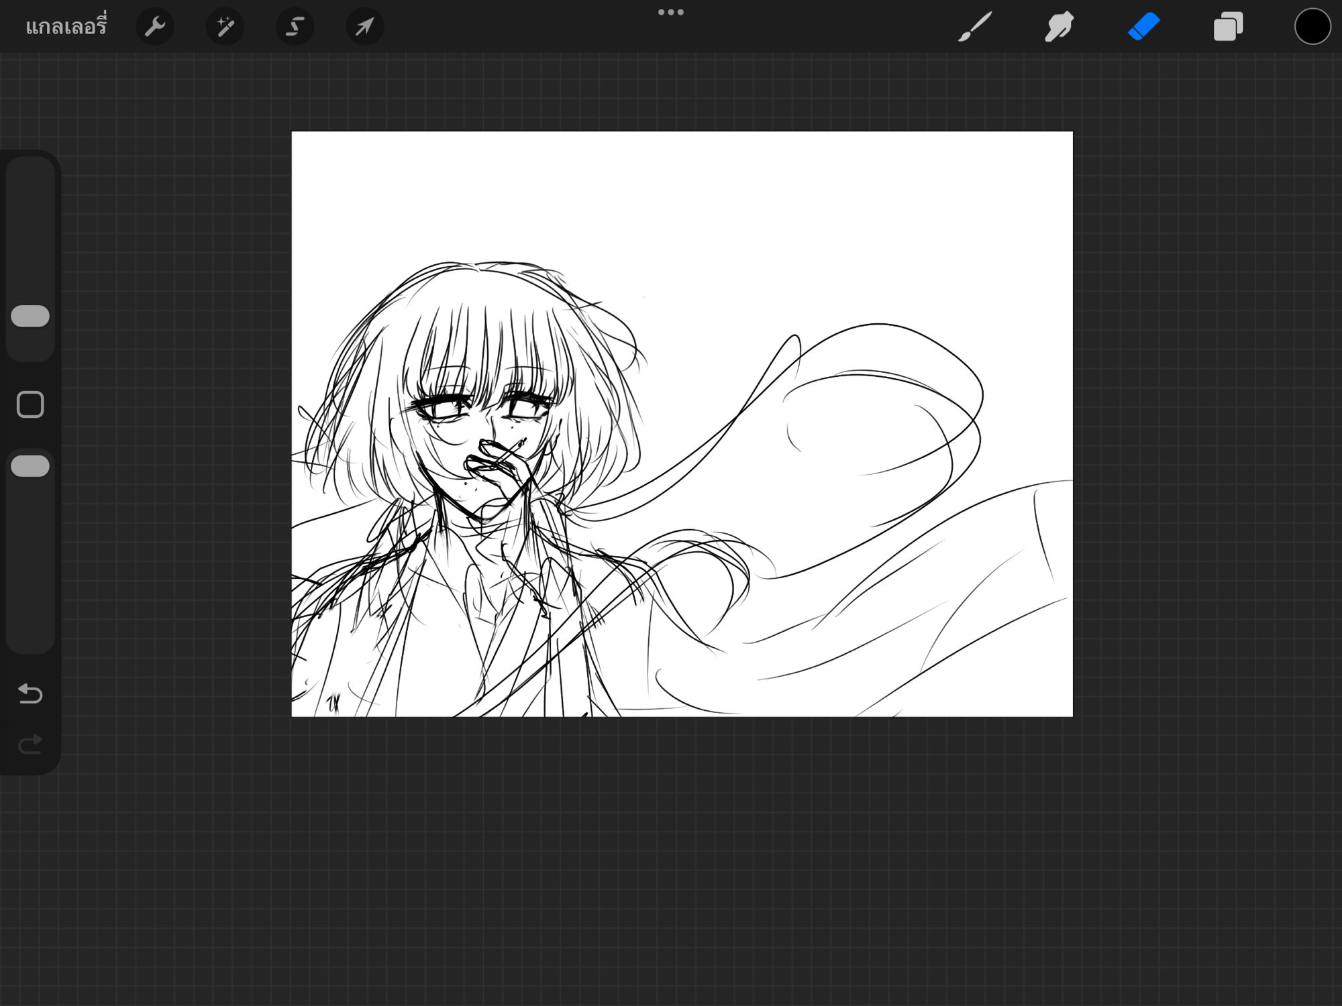
Task: Select the Smudge finger tool
Action: tap(1060, 27)
